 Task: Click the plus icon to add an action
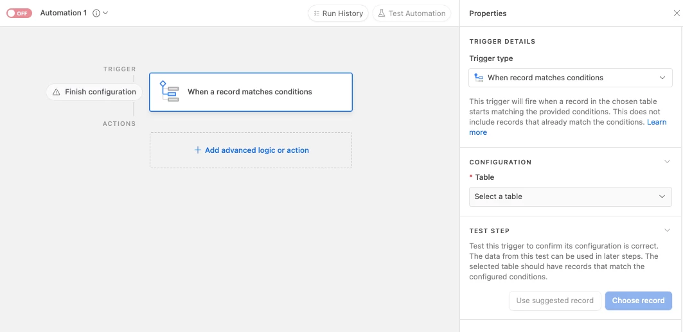198,150
